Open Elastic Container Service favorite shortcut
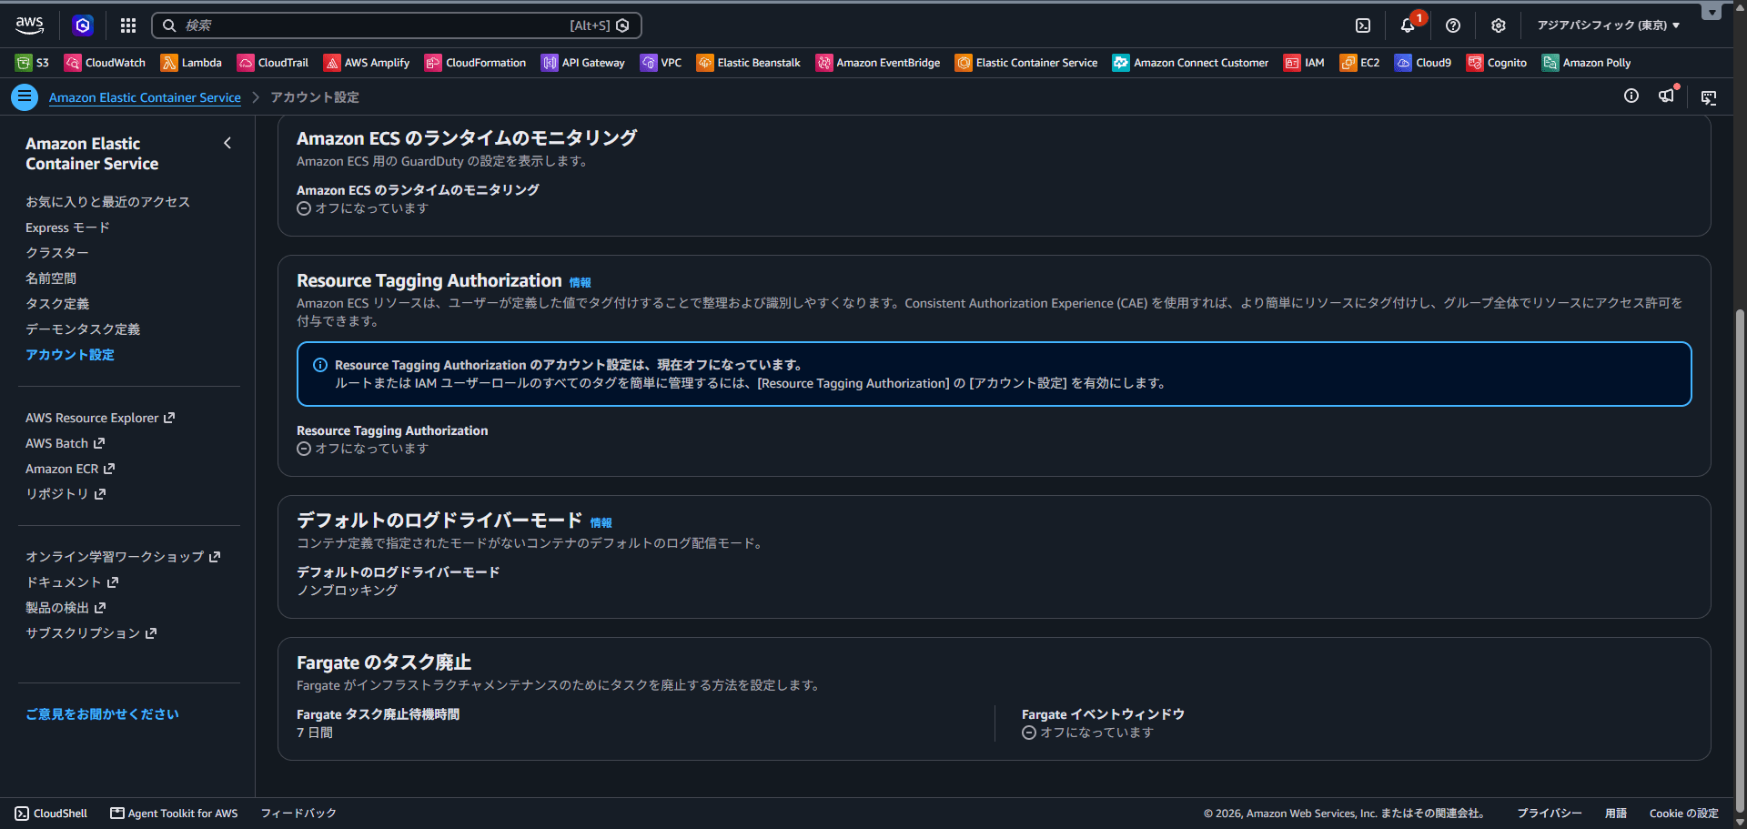Image resolution: width=1747 pixels, height=829 pixels. point(1026,63)
